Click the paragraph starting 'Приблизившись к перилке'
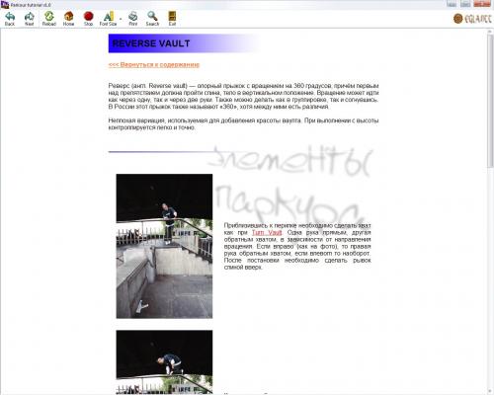Screen dimensions: 494x395 pos(297,246)
